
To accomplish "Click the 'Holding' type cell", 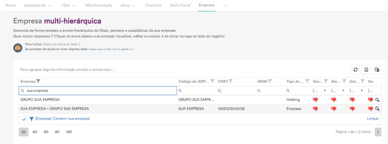I will point(293,100).
